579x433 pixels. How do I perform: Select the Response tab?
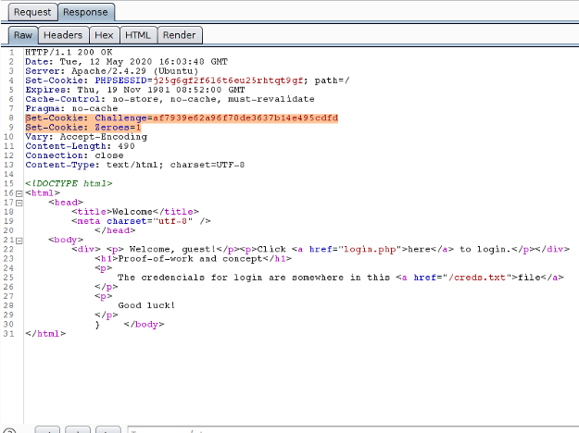(86, 12)
